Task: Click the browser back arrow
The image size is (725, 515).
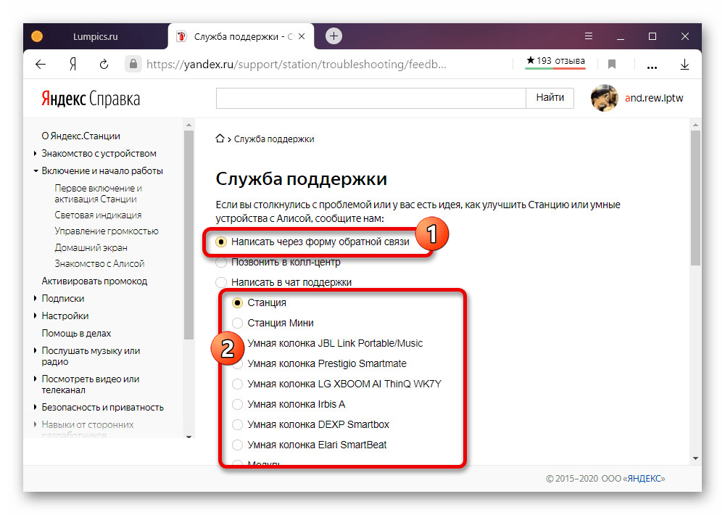Action: click(x=41, y=64)
